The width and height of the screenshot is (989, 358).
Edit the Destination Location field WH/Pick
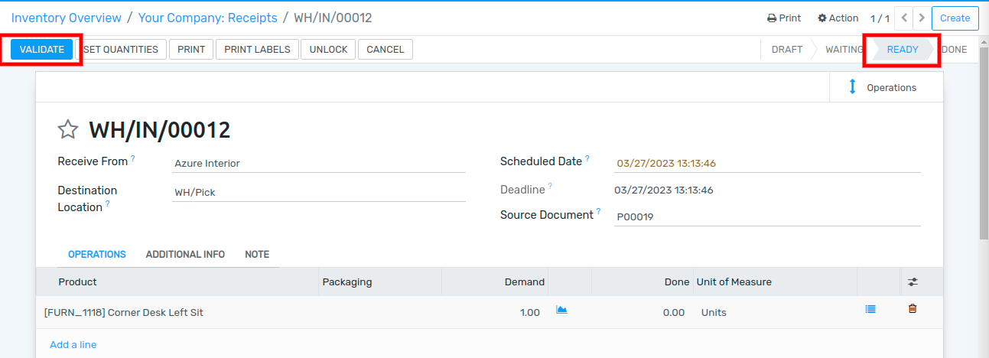coord(319,192)
